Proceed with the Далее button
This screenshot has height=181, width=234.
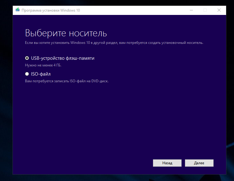point(199,163)
